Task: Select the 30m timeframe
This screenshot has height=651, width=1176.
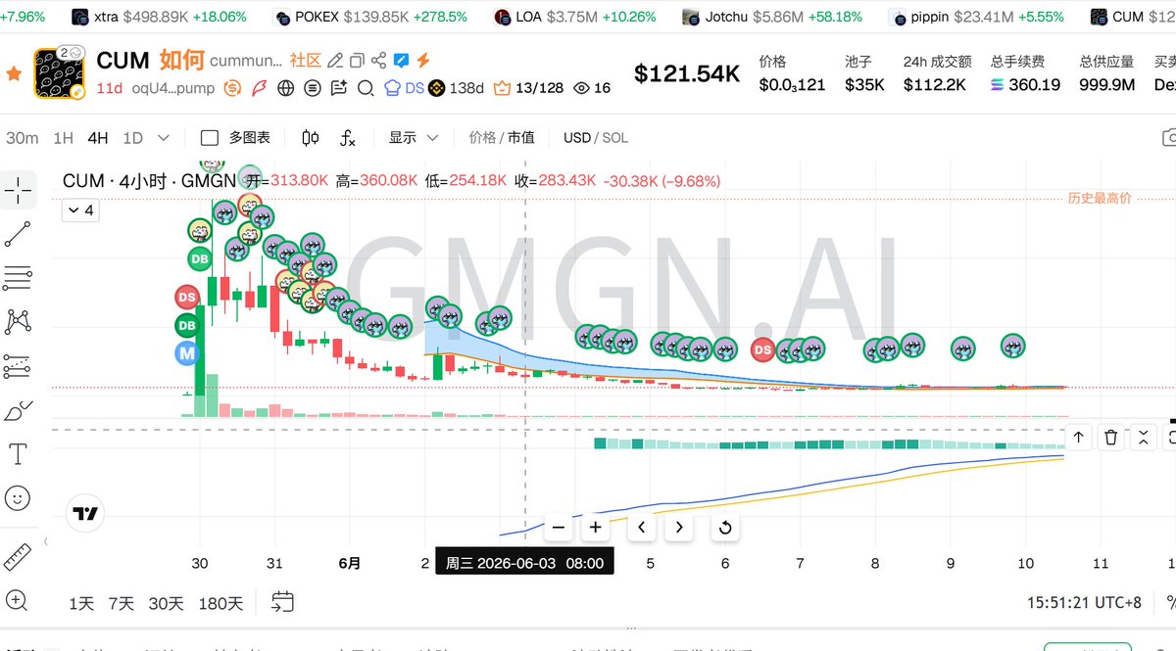Action: [23, 138]
